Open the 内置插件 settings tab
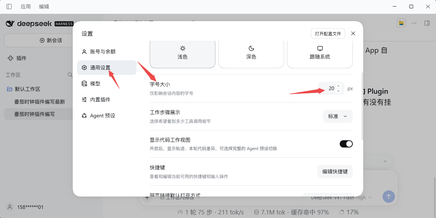 tap(107, 100)
